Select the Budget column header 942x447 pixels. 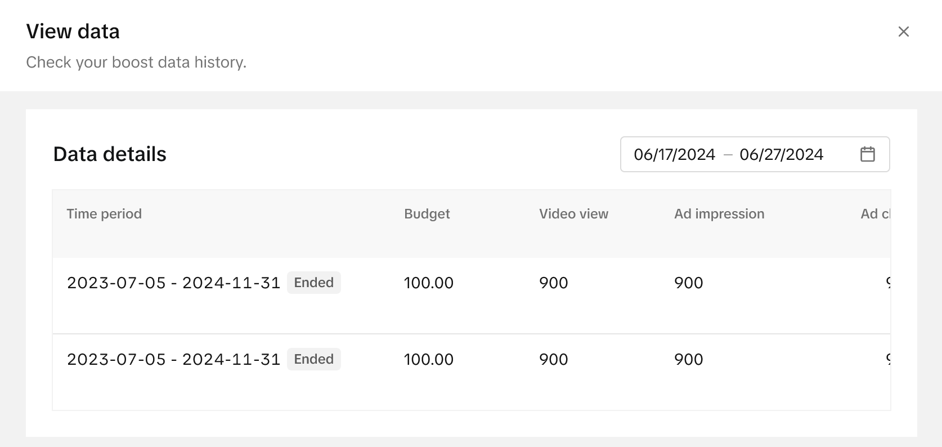pyautogui.click(x=427, y=214)
